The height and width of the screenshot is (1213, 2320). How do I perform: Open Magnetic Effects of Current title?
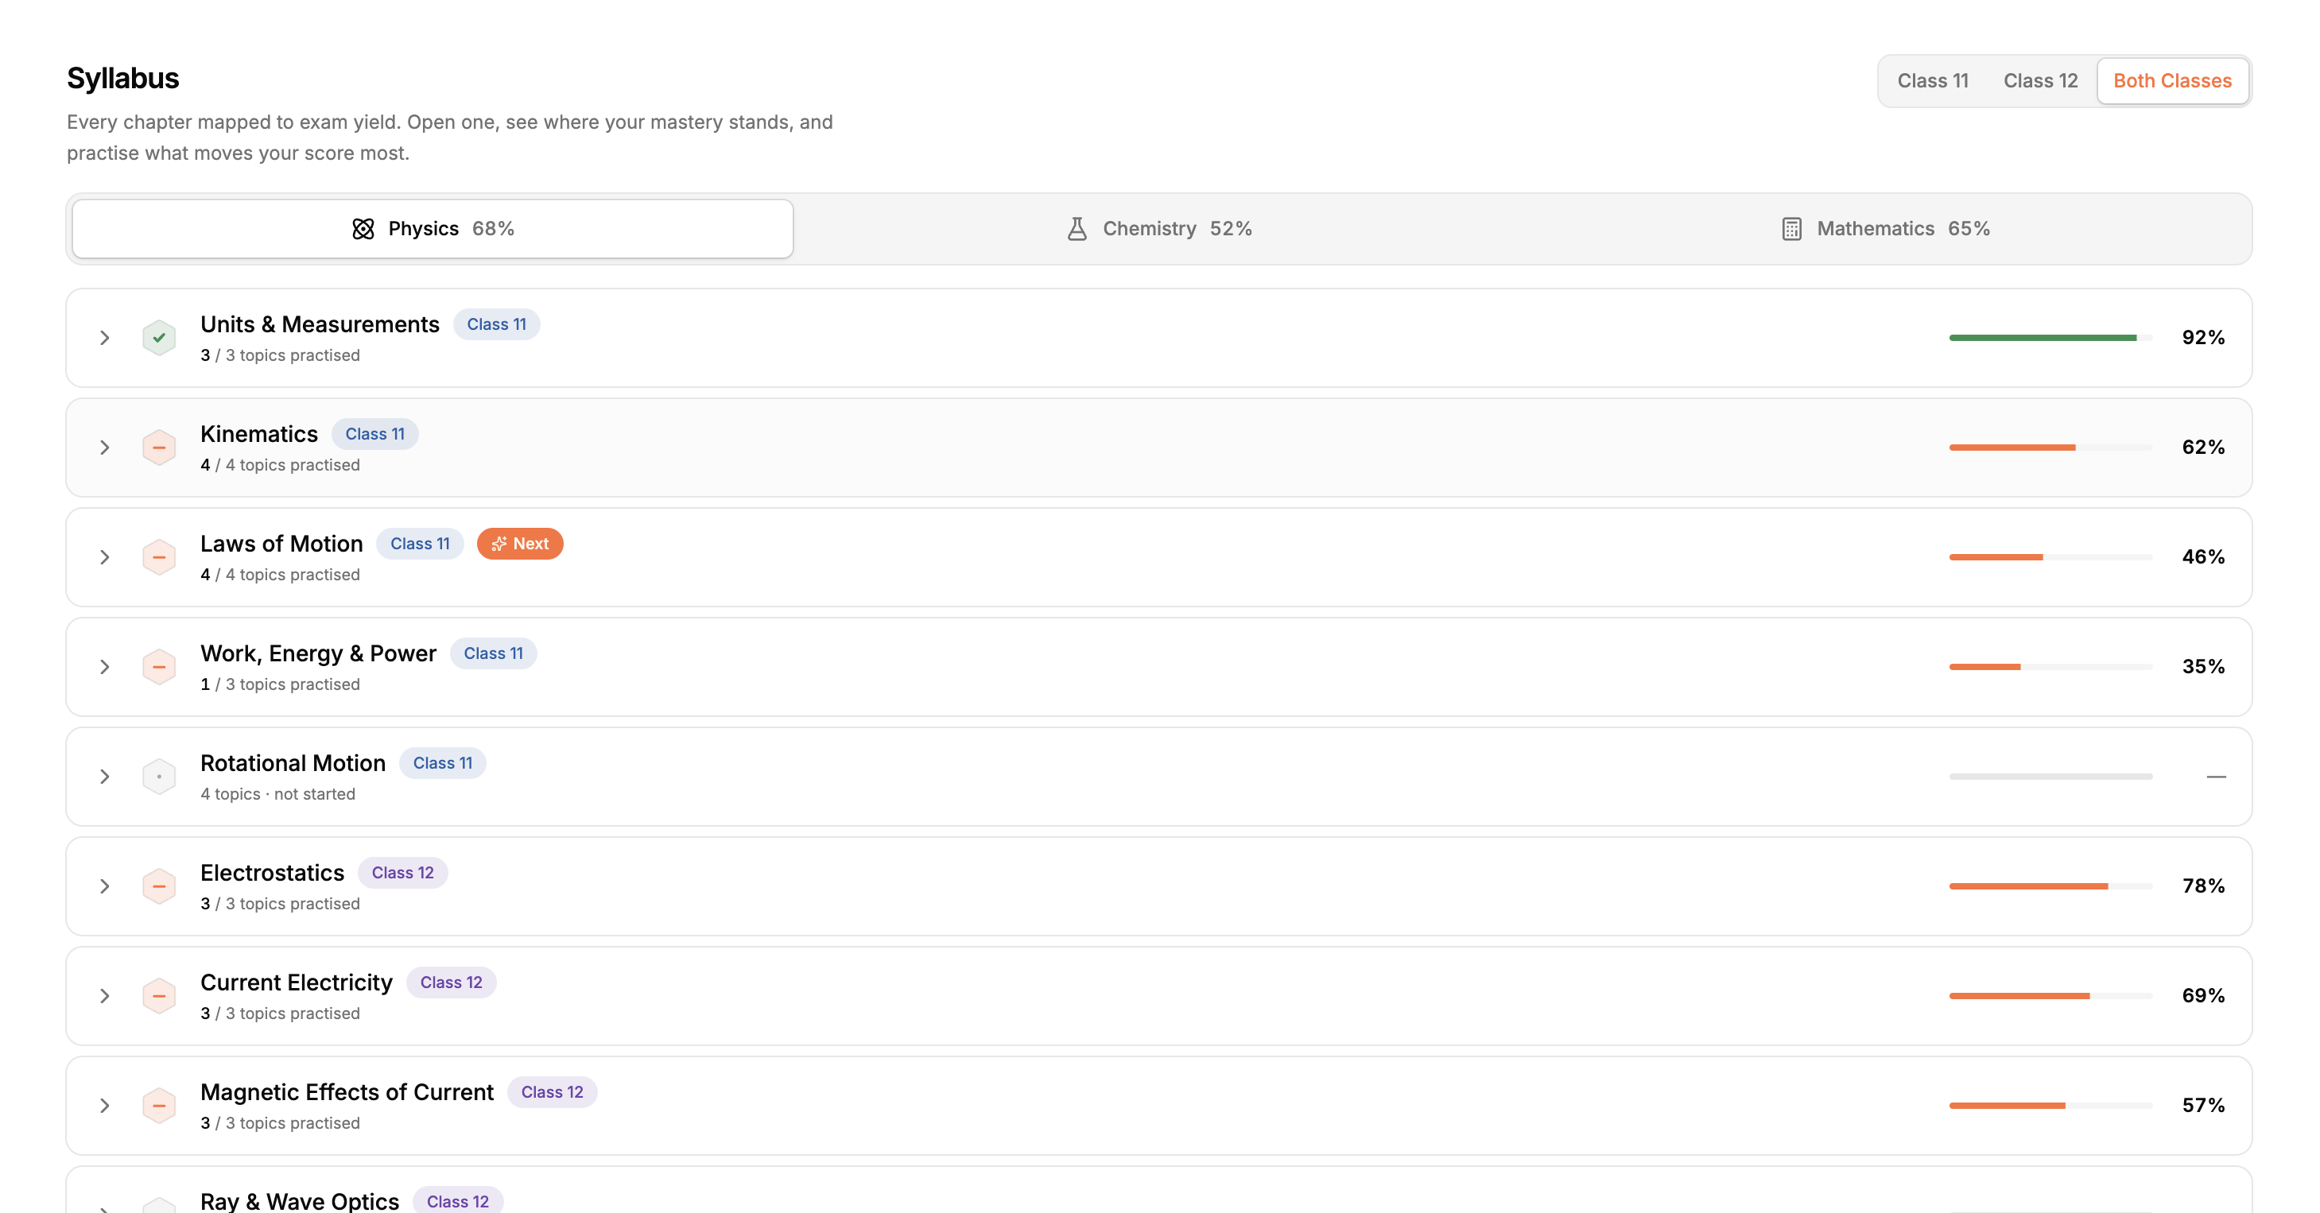(347, 1092)
